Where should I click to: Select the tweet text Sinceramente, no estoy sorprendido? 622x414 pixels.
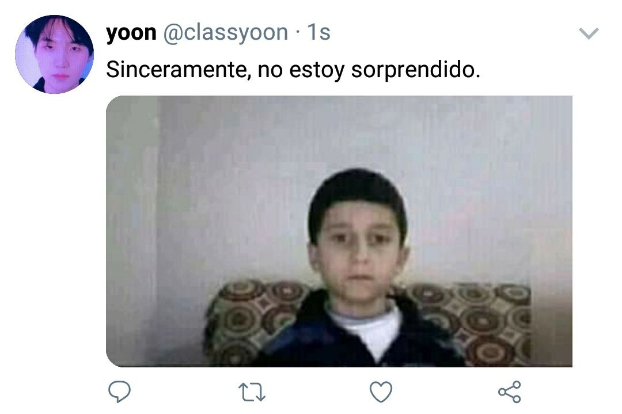pyautogui.click(x=293, y=70)
